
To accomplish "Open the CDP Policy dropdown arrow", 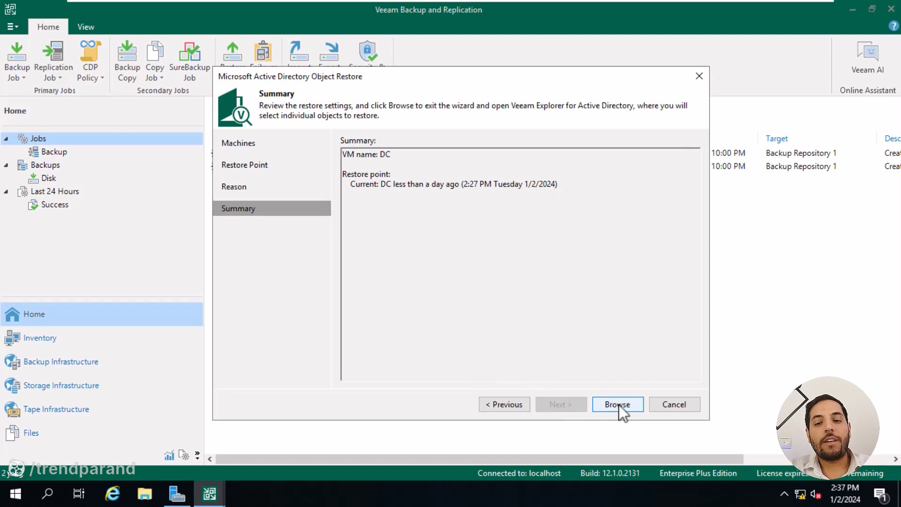I will point(102,78).
